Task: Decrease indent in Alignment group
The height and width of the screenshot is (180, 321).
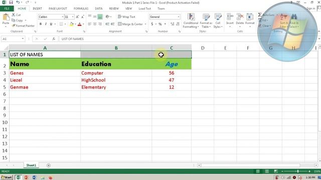Action: tap(107, 24)
